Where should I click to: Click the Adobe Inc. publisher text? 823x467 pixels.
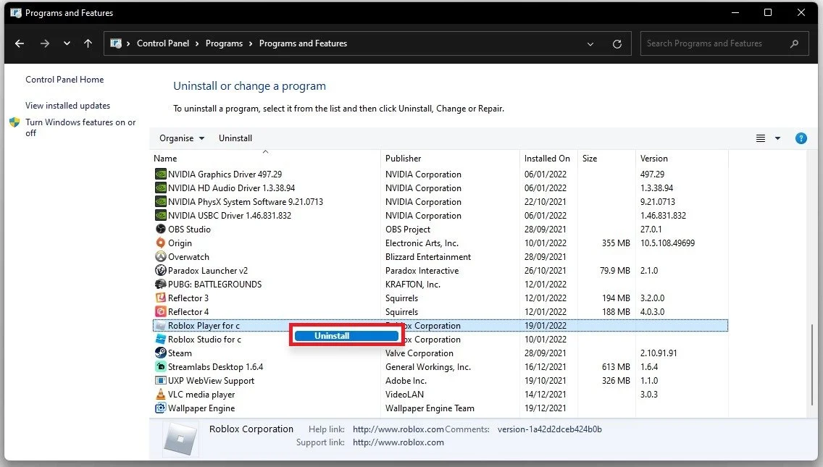(x=406, y=380)
